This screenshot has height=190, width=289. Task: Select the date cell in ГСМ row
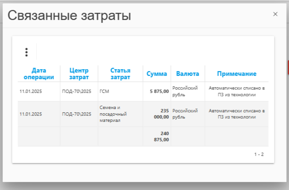[31, 91]
